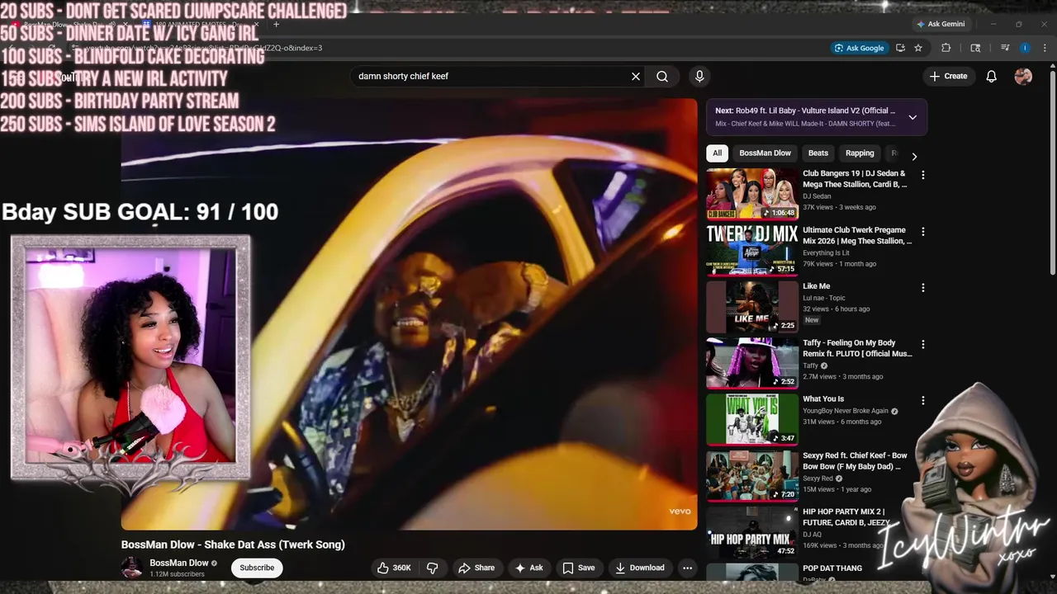Image resolution: width=1057 pixels, height=594 pixels.
Task: Like the video (360K thumbs up)
Action: [x=394, y=568]
